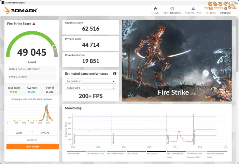Switch to the RESULTS tab
The width and height of the screenshot is (239, 164).
(210, 13)
